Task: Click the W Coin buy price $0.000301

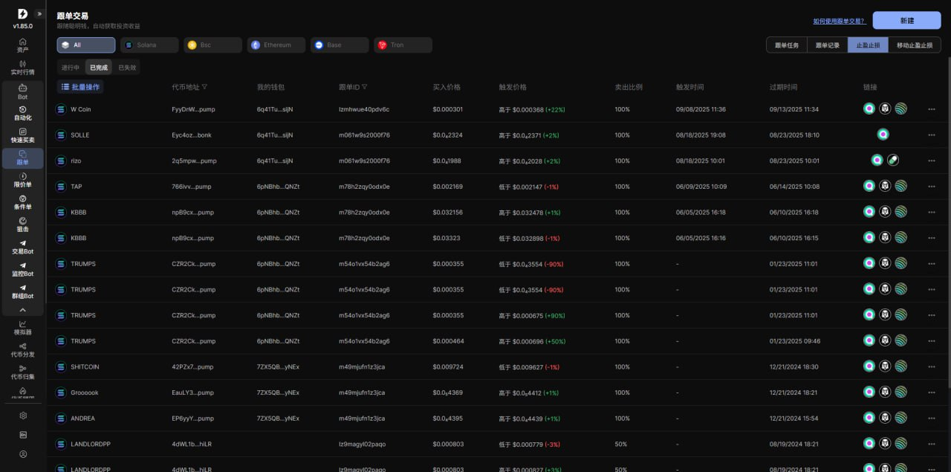Action: 448,109
